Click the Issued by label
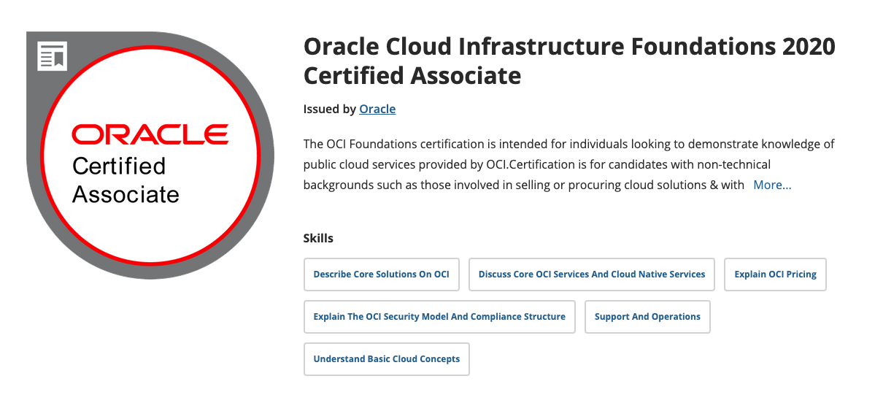The image size is (875, 403). coord(329,109)
